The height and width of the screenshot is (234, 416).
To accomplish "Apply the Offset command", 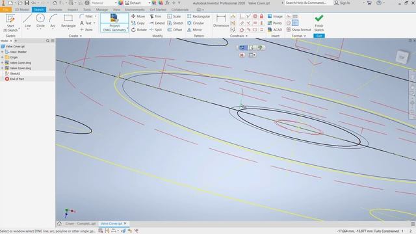I will tap(175, 30).
